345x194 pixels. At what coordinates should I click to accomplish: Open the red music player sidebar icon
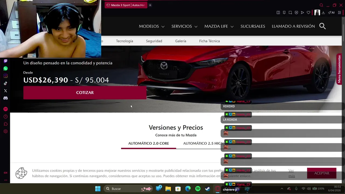[x=5, y=109]
